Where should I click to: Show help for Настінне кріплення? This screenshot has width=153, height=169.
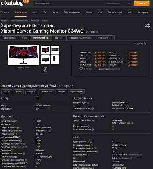[92, 145]
